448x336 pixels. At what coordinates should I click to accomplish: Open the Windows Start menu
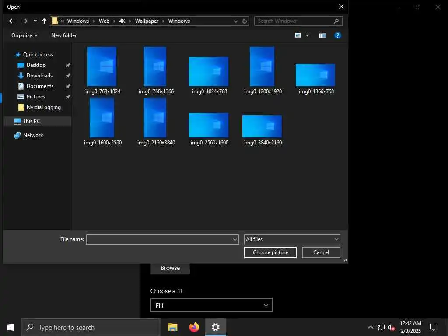point(10,327)
